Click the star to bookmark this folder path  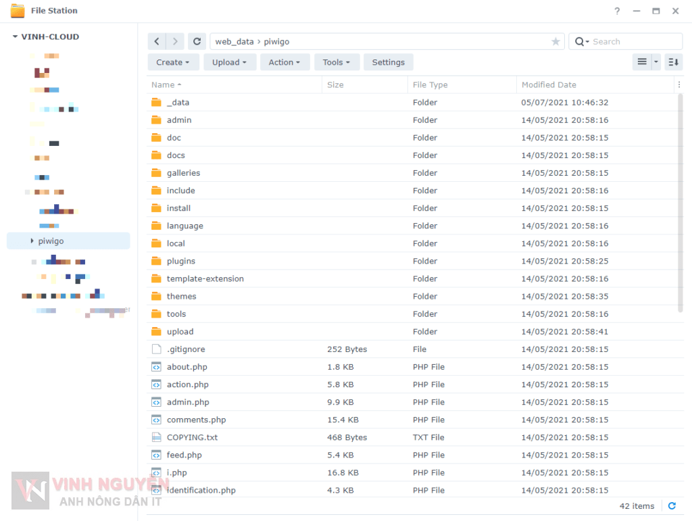pos(555,41)
